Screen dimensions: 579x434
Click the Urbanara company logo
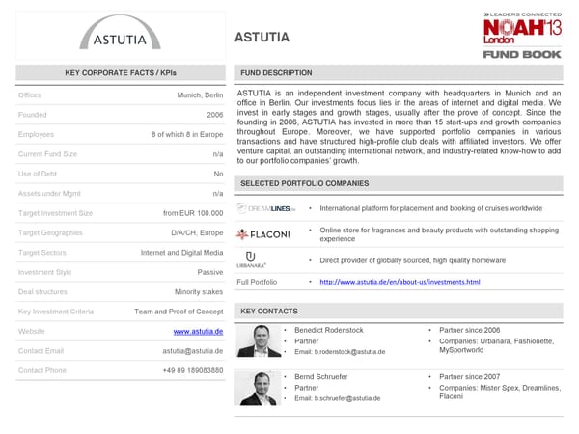click(x=252, y=259)
